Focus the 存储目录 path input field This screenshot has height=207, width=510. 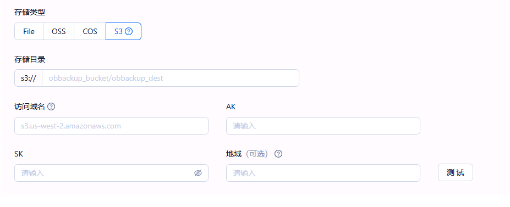171,78
